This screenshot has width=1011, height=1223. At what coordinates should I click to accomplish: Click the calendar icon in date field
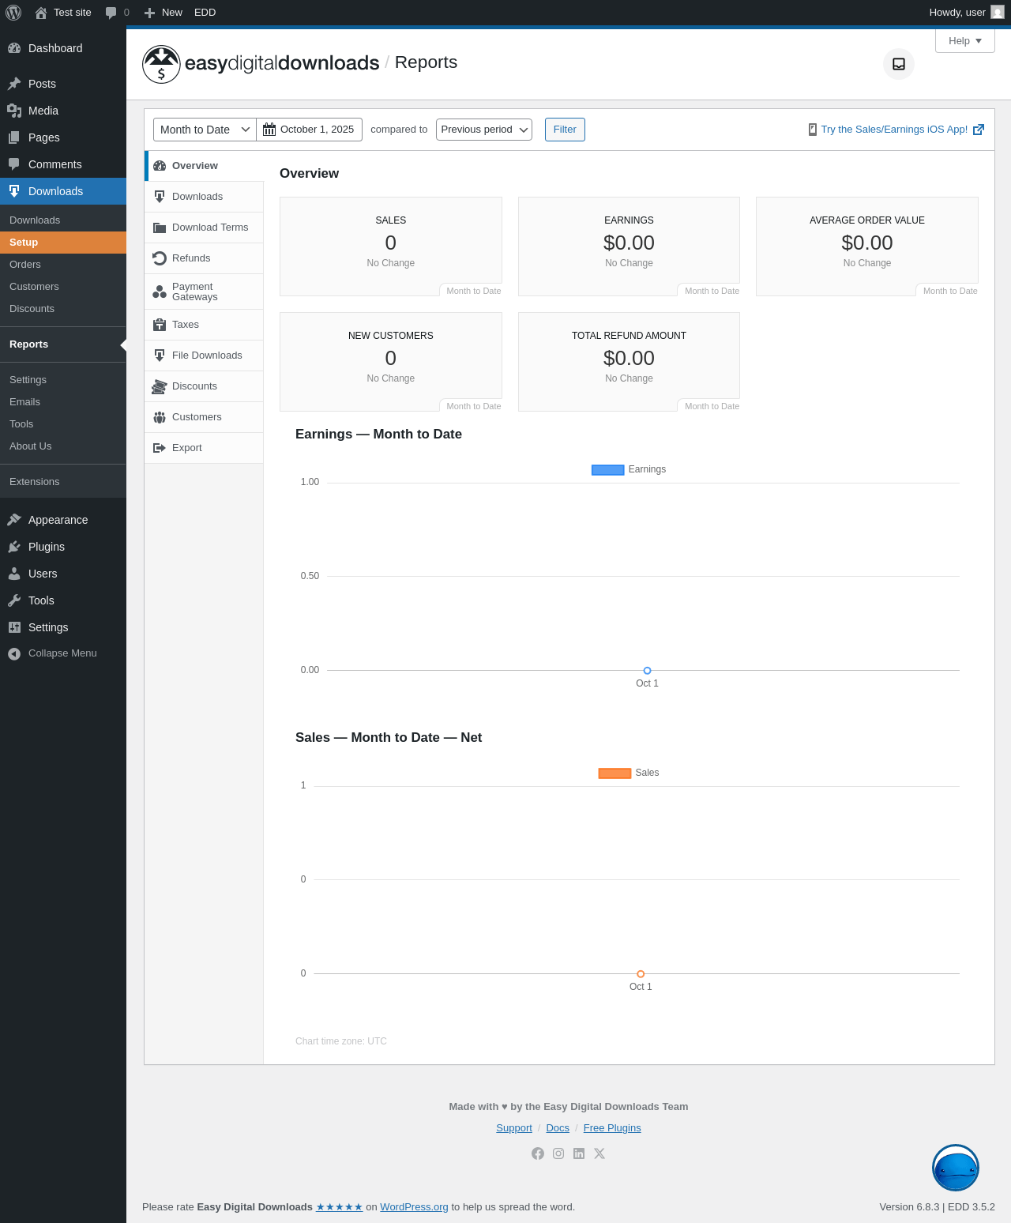[269, 130]
